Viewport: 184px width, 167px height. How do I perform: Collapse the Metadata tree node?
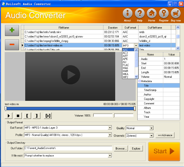point(139,81)
